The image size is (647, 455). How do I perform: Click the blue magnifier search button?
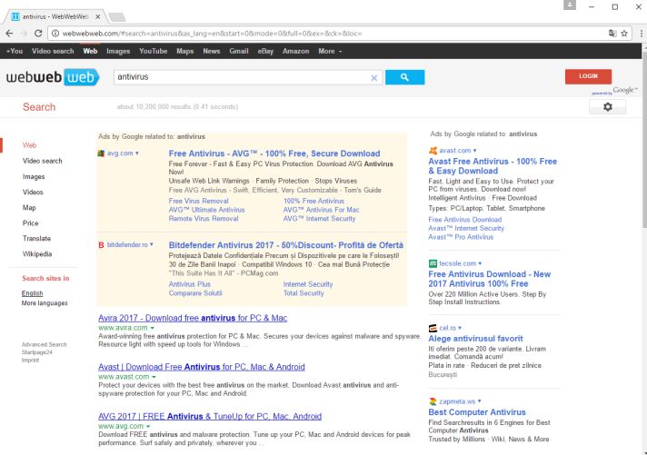tap(404, 77)
